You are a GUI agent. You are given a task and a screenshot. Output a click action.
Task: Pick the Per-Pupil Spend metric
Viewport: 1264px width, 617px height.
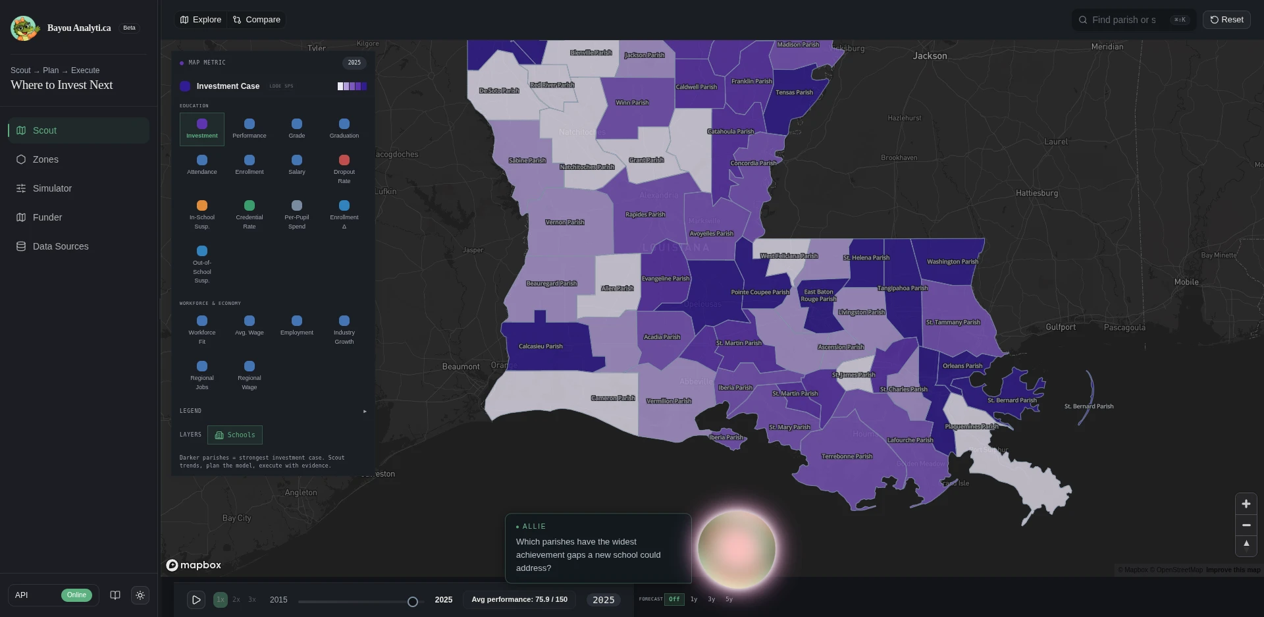[x=296, y=215]
